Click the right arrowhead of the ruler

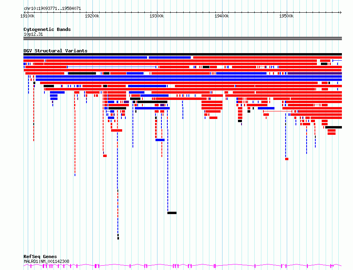[341, 12]
